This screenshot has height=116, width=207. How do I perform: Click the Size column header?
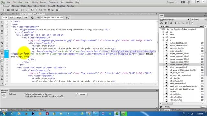click(202, 26)
